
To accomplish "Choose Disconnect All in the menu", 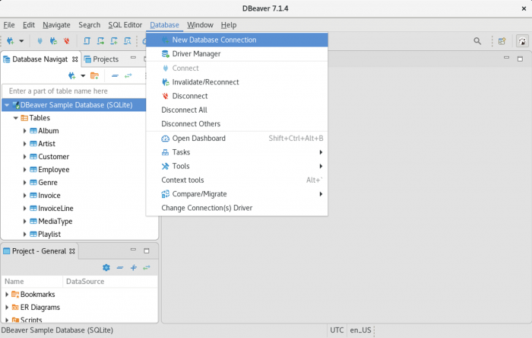I will [237, 110].
